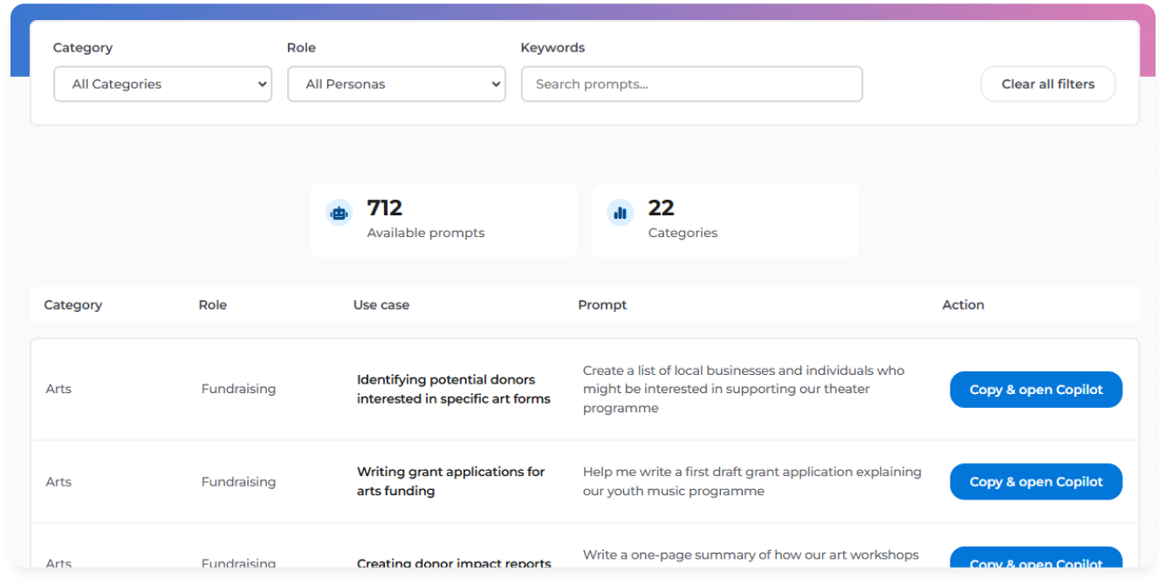Click the bar chart icon beside 22
1166x585 pixels.
621,213
